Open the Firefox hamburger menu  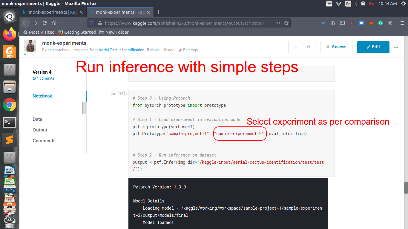402,23
